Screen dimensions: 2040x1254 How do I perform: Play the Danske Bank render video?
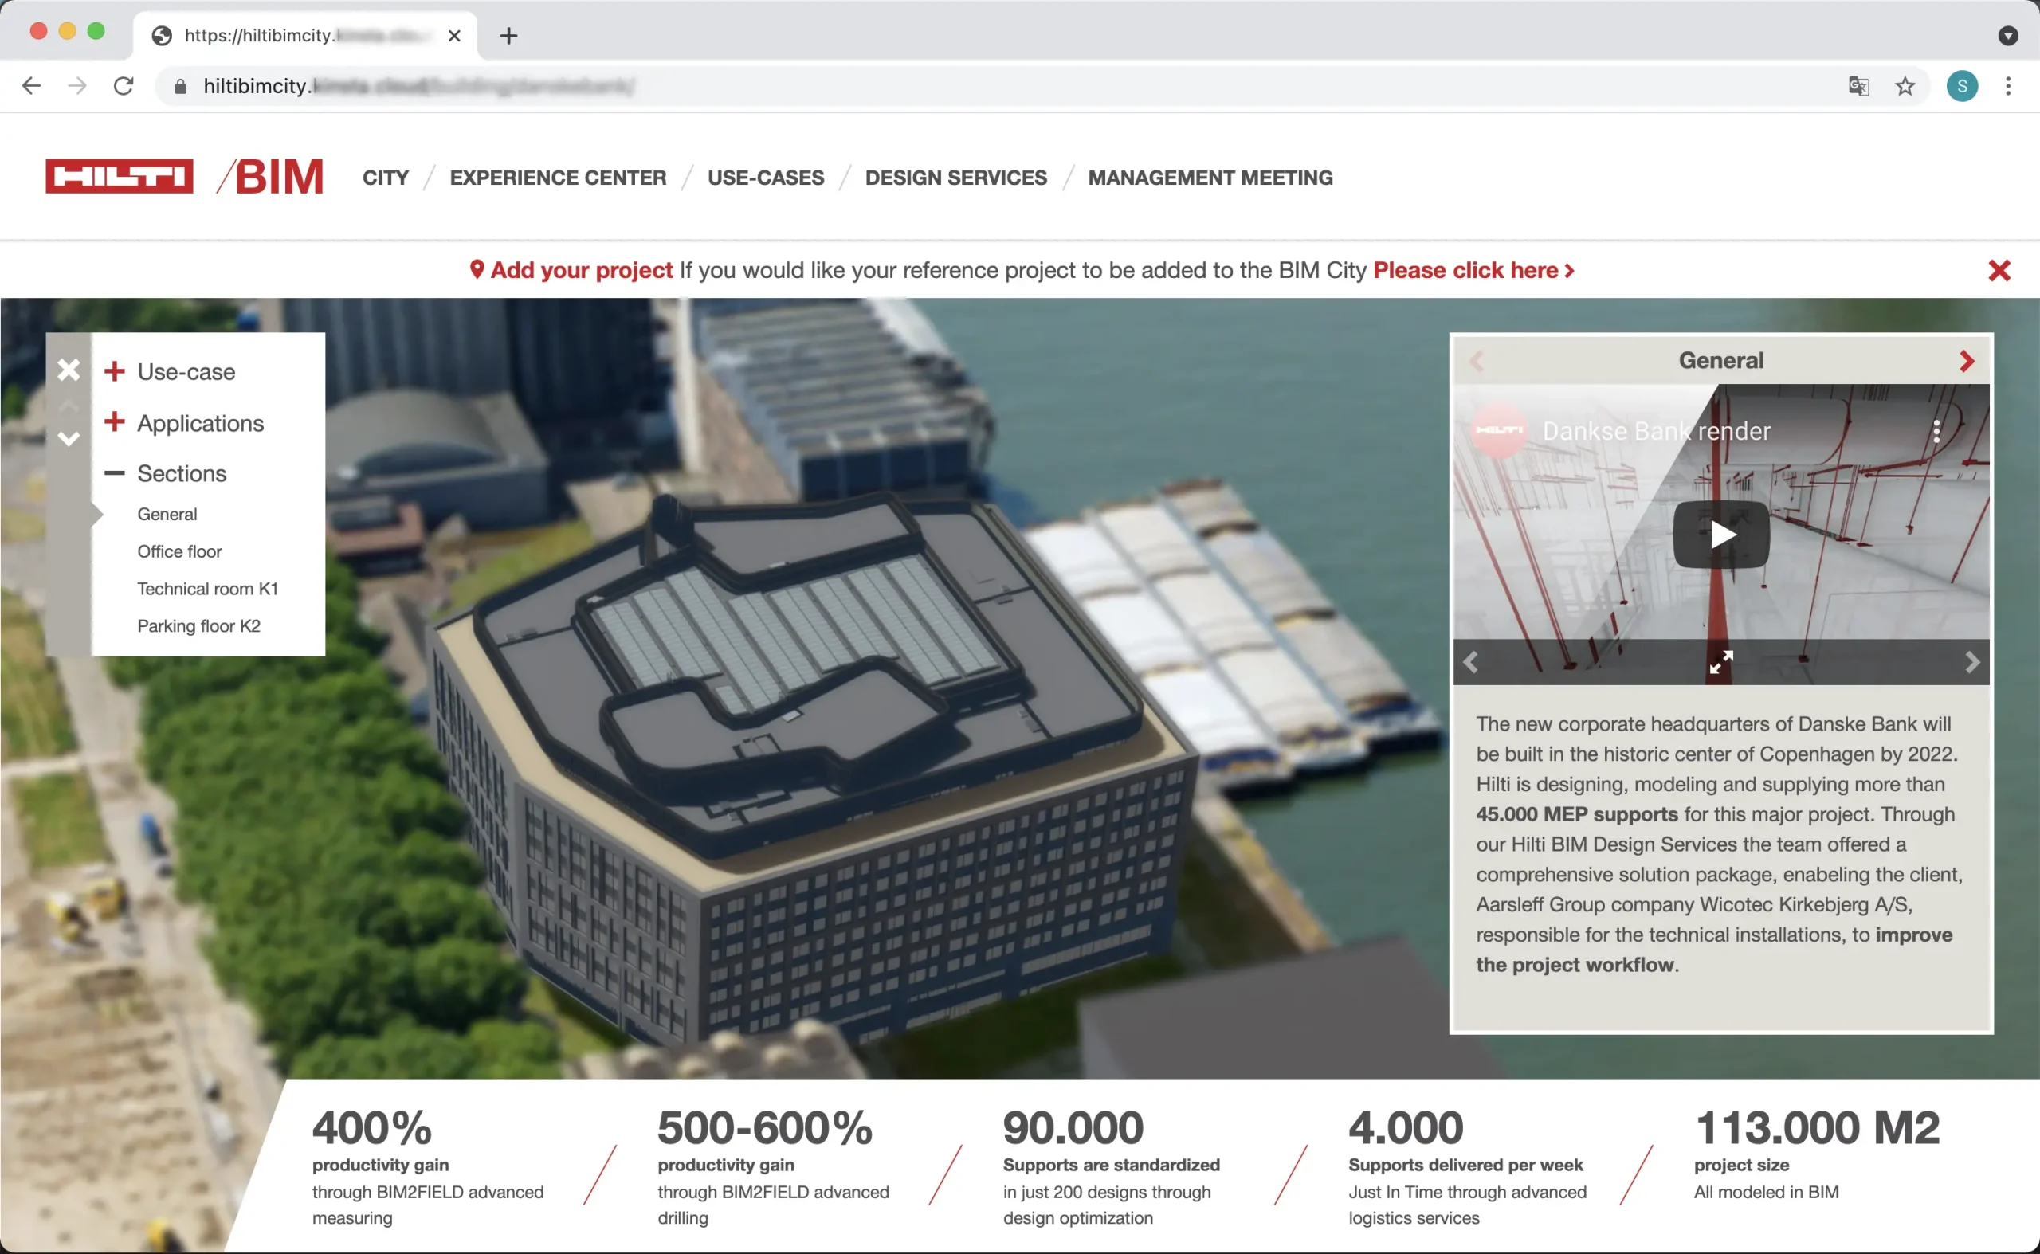pos(1721,535)
